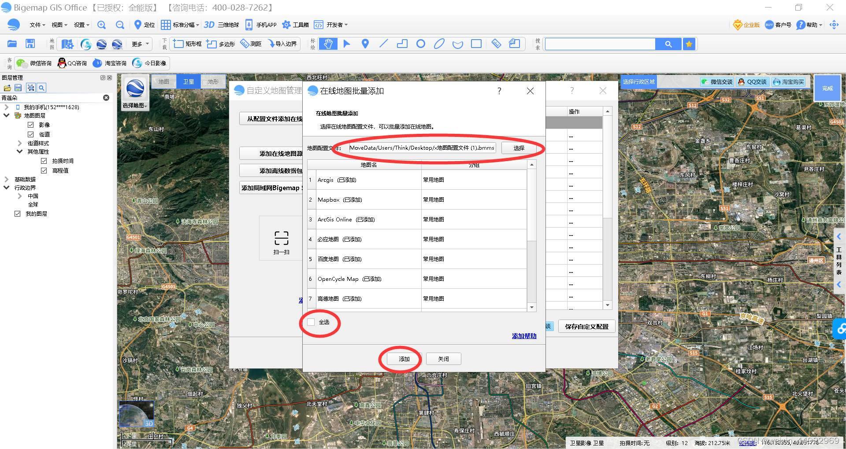846x449 pixels.
Task: Toggle the 我的图层 checkbox
Action: (18, 214)
